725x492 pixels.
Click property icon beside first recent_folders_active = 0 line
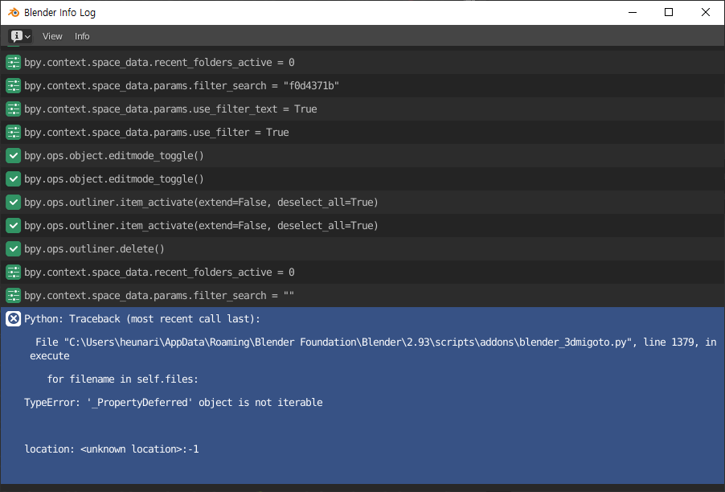14,63
